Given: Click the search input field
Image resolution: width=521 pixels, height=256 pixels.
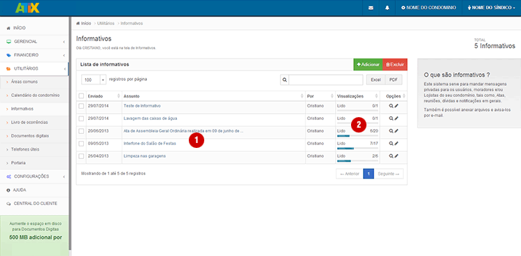Looking at the screenshot, I should [x=326, y=80].
